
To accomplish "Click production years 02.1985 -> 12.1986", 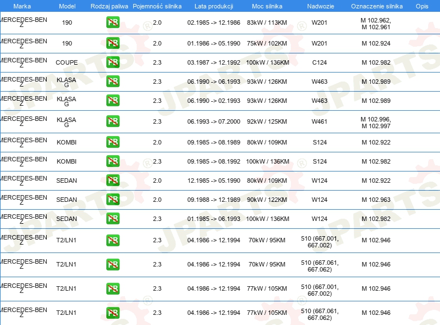I will tap(214, 22).
